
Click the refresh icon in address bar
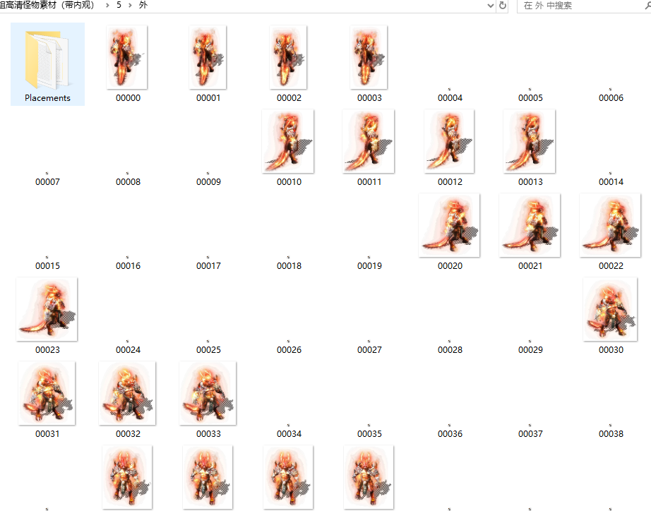(x=502, y=6)
